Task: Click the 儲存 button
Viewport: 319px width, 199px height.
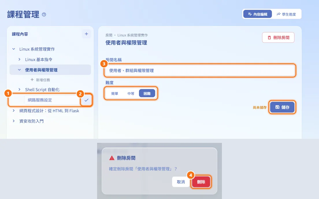Action: click(x=282, y=107)
